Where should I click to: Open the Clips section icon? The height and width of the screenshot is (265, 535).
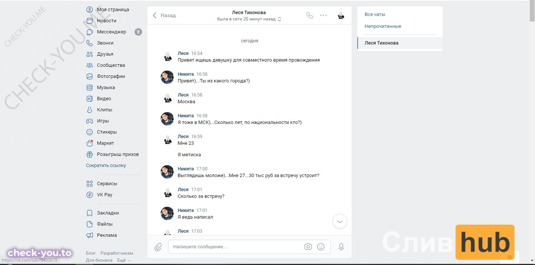tap(90, 110)
